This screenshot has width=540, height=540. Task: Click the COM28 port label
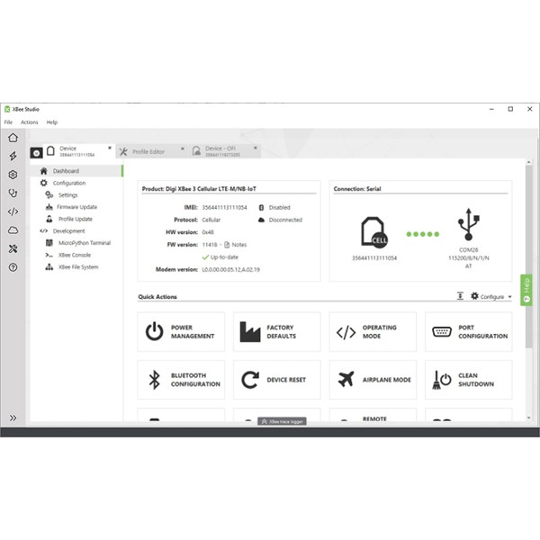[x=468, y=249]
